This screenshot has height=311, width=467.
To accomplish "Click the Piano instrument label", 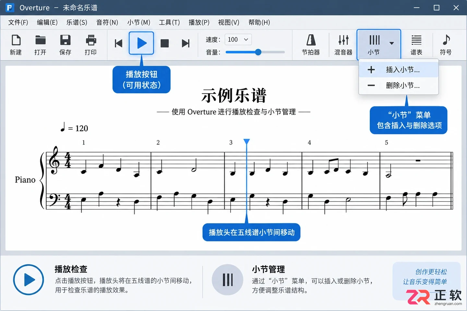I will click(25, 180).
